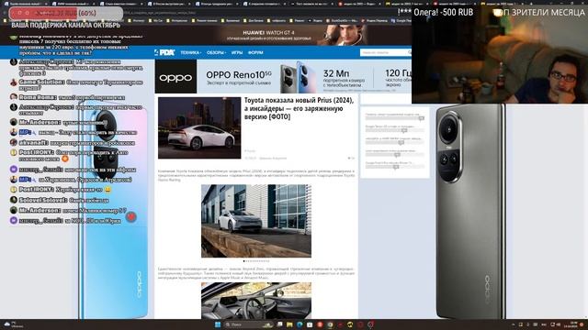Open the ИГРЫ section
The width and height of the screenshot is (588, 330).
(x=237, y=53)
